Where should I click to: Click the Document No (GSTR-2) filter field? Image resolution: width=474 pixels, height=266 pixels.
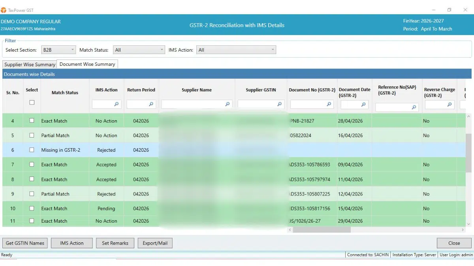(312, 104)
